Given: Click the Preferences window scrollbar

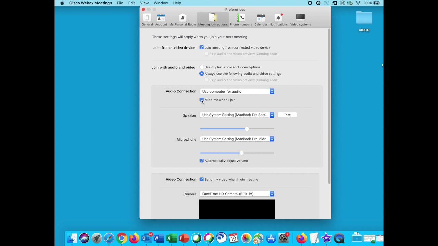Looking at the screenshot, I should pos(329,106).
